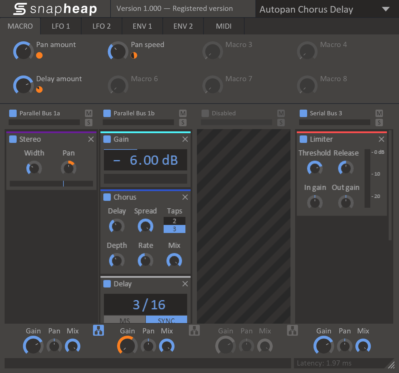This screenshot has height=373, width=399.
Task: Mute the Disabled bus
Action: [x=281, y=113]
